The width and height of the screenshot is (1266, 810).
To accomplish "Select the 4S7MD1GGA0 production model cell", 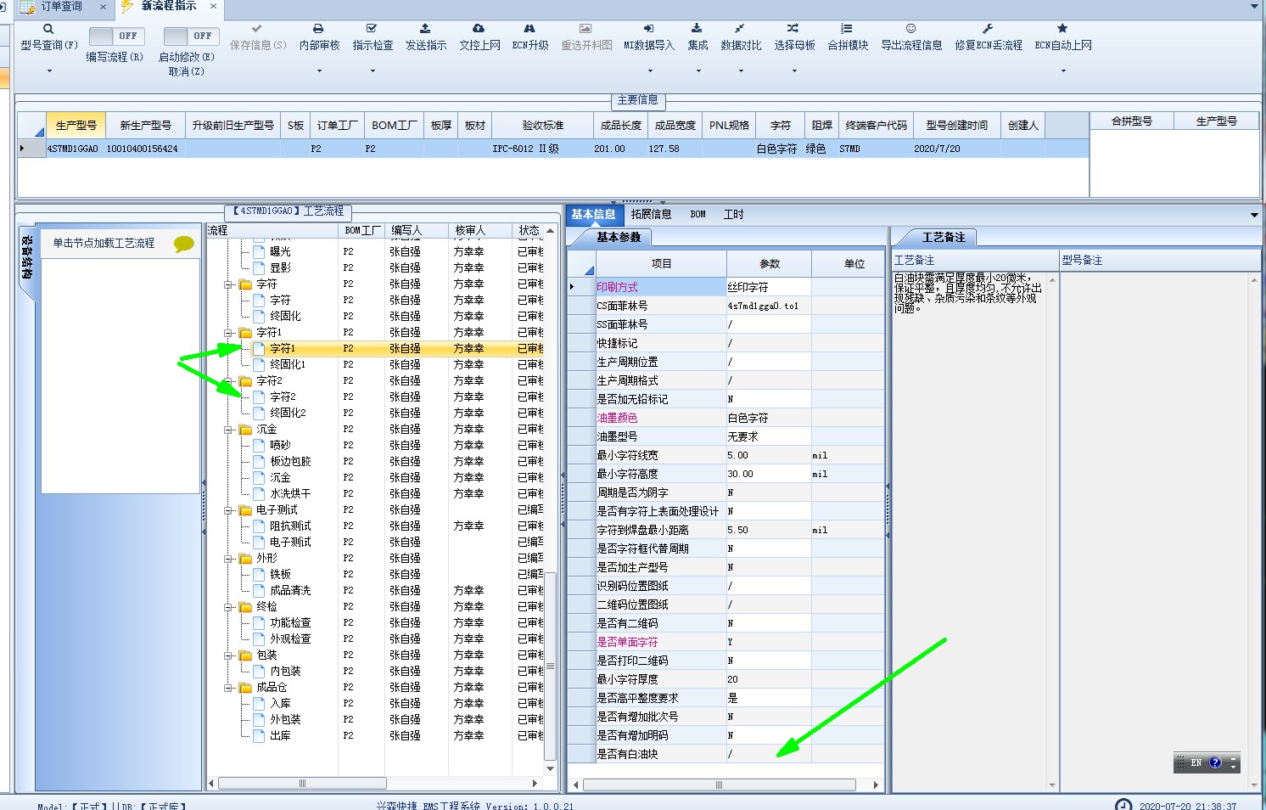I will [73, 149].
